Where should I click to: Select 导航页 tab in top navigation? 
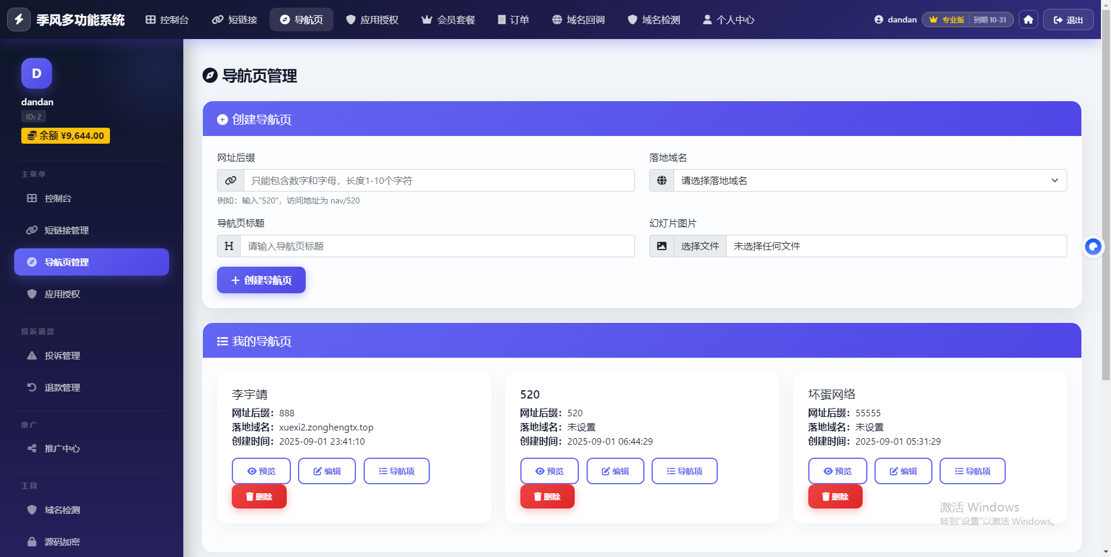(x=302, y=20)
